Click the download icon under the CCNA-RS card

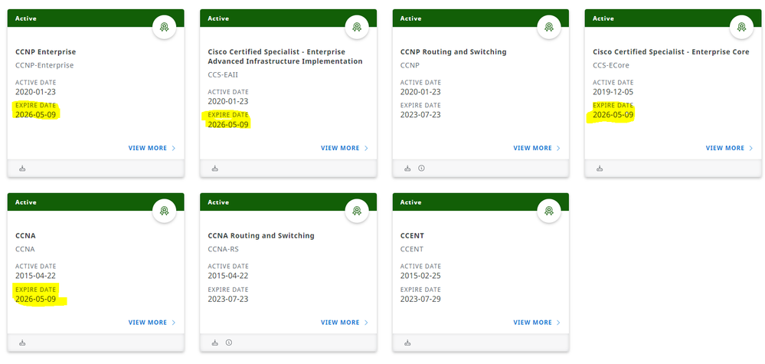coord(215,343)
